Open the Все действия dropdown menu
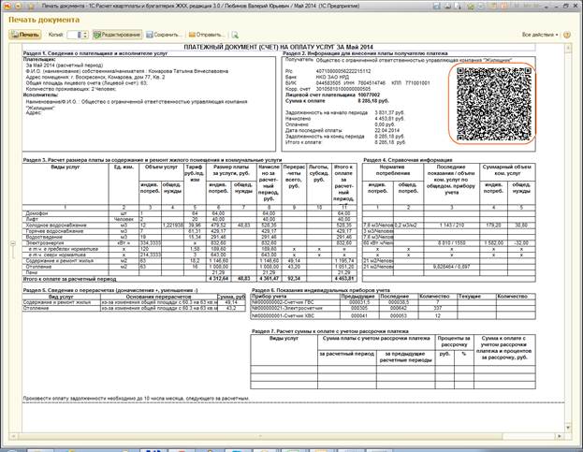 (x=541, y=35)
